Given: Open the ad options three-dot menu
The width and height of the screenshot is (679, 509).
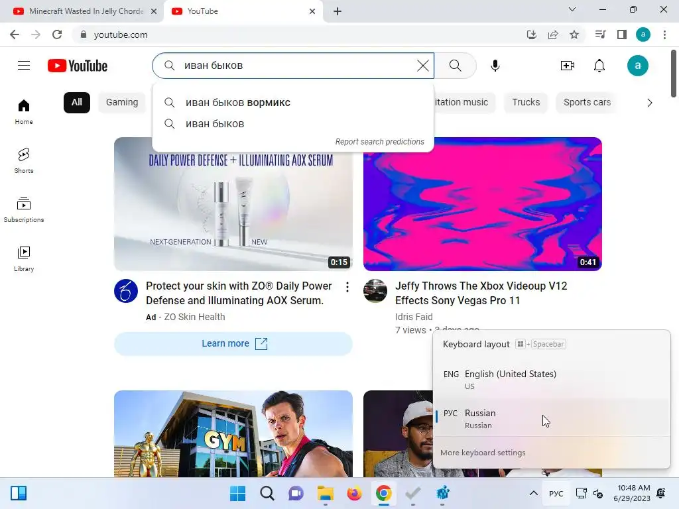Looking at the screenshot, I should (x=347, y=287).
